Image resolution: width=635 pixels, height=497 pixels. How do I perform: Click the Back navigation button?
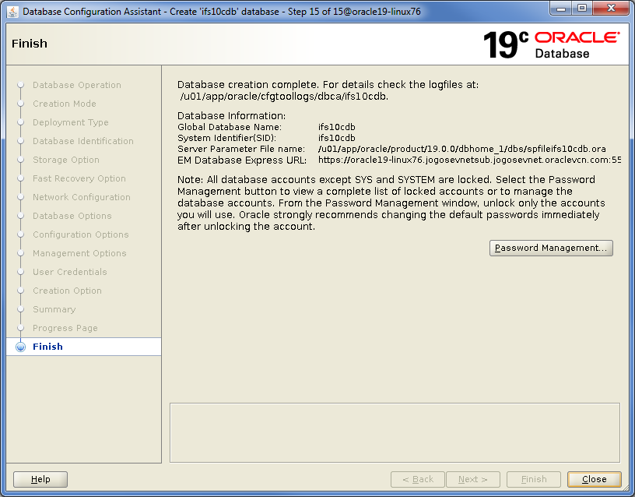417,479
